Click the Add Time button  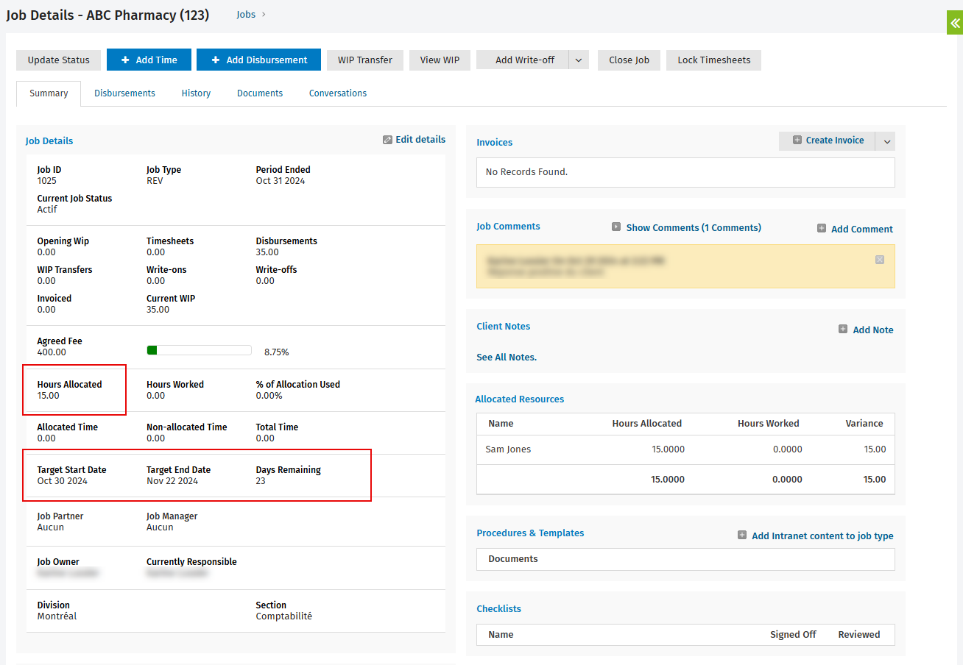[149, 60]
